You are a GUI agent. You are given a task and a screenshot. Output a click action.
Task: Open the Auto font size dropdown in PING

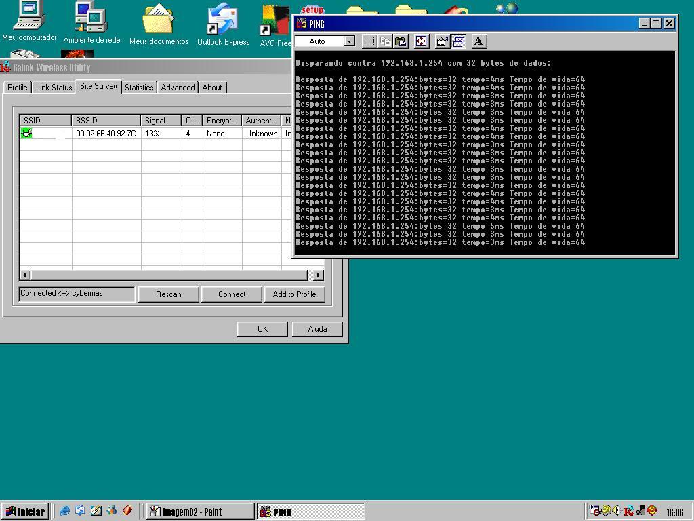pos(349,41)
